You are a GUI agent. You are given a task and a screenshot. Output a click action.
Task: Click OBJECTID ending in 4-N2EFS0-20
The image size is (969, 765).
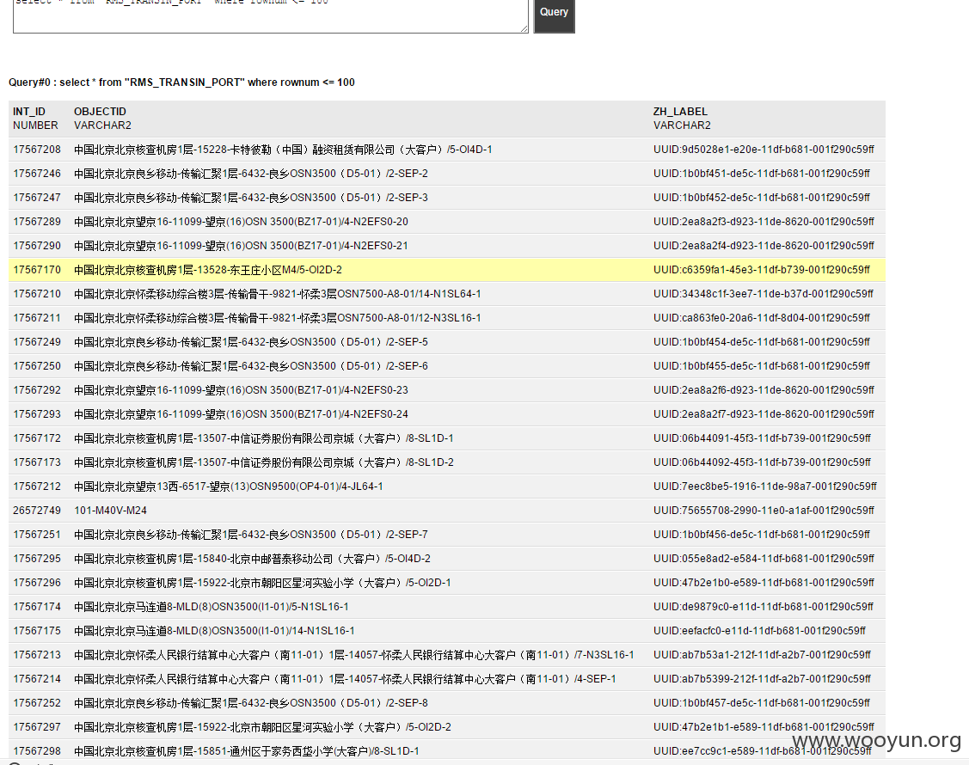[x=241, y=222]
